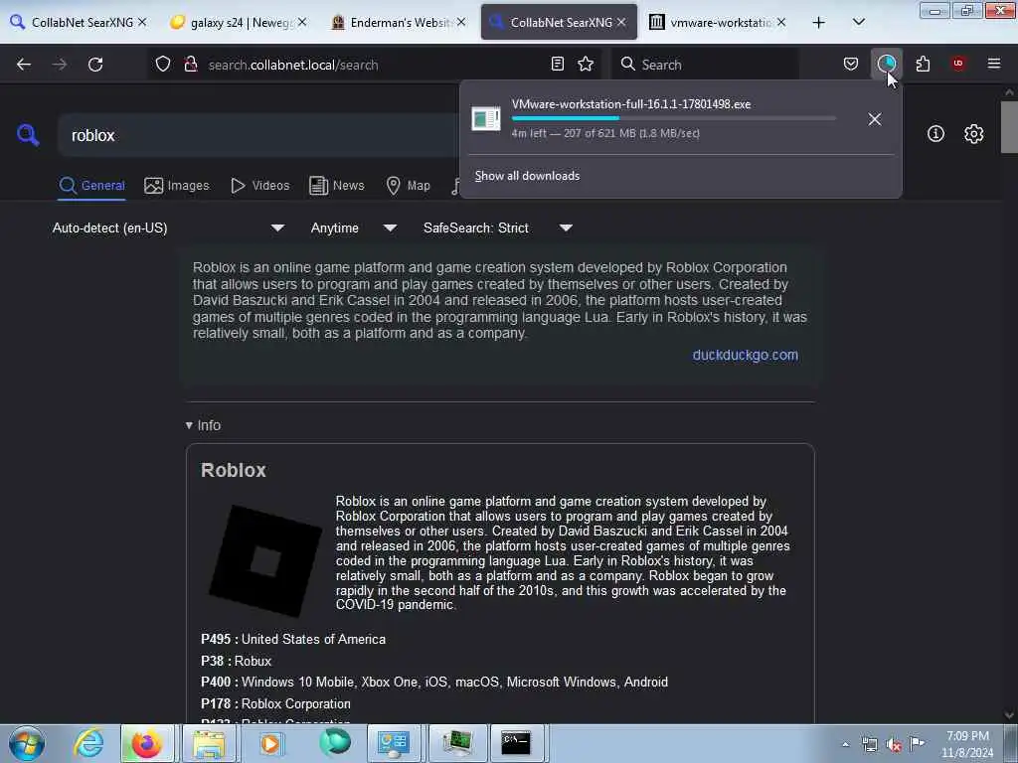Close the galaxy s24 Newegg tab
Image resolution: width=1018 pixels, height=763 pixels.
tap(302, 22)
